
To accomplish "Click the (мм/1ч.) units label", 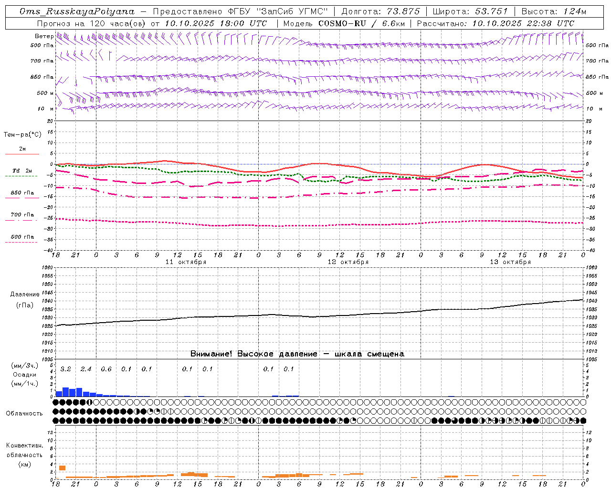I will point(25,384).
